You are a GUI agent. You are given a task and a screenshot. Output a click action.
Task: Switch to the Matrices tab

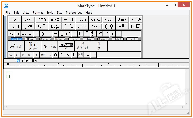[60, 39]
